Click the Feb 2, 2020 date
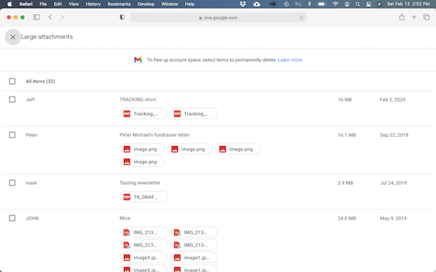The height and width of the screenshot is (272, 436). (x=393, y=99)
